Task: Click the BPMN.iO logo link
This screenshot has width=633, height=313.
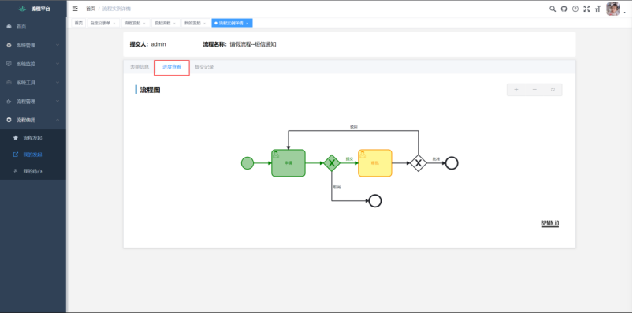Action: coord(550,223)
